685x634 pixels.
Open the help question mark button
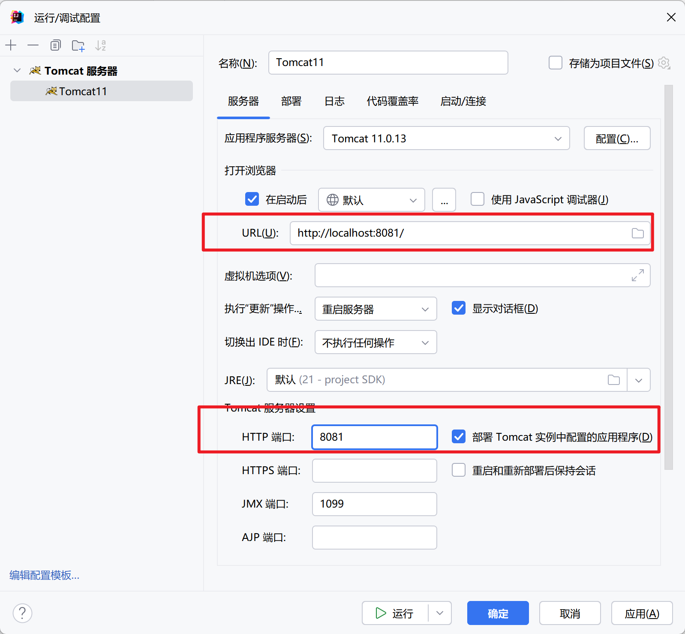click(x=22, y=613)
